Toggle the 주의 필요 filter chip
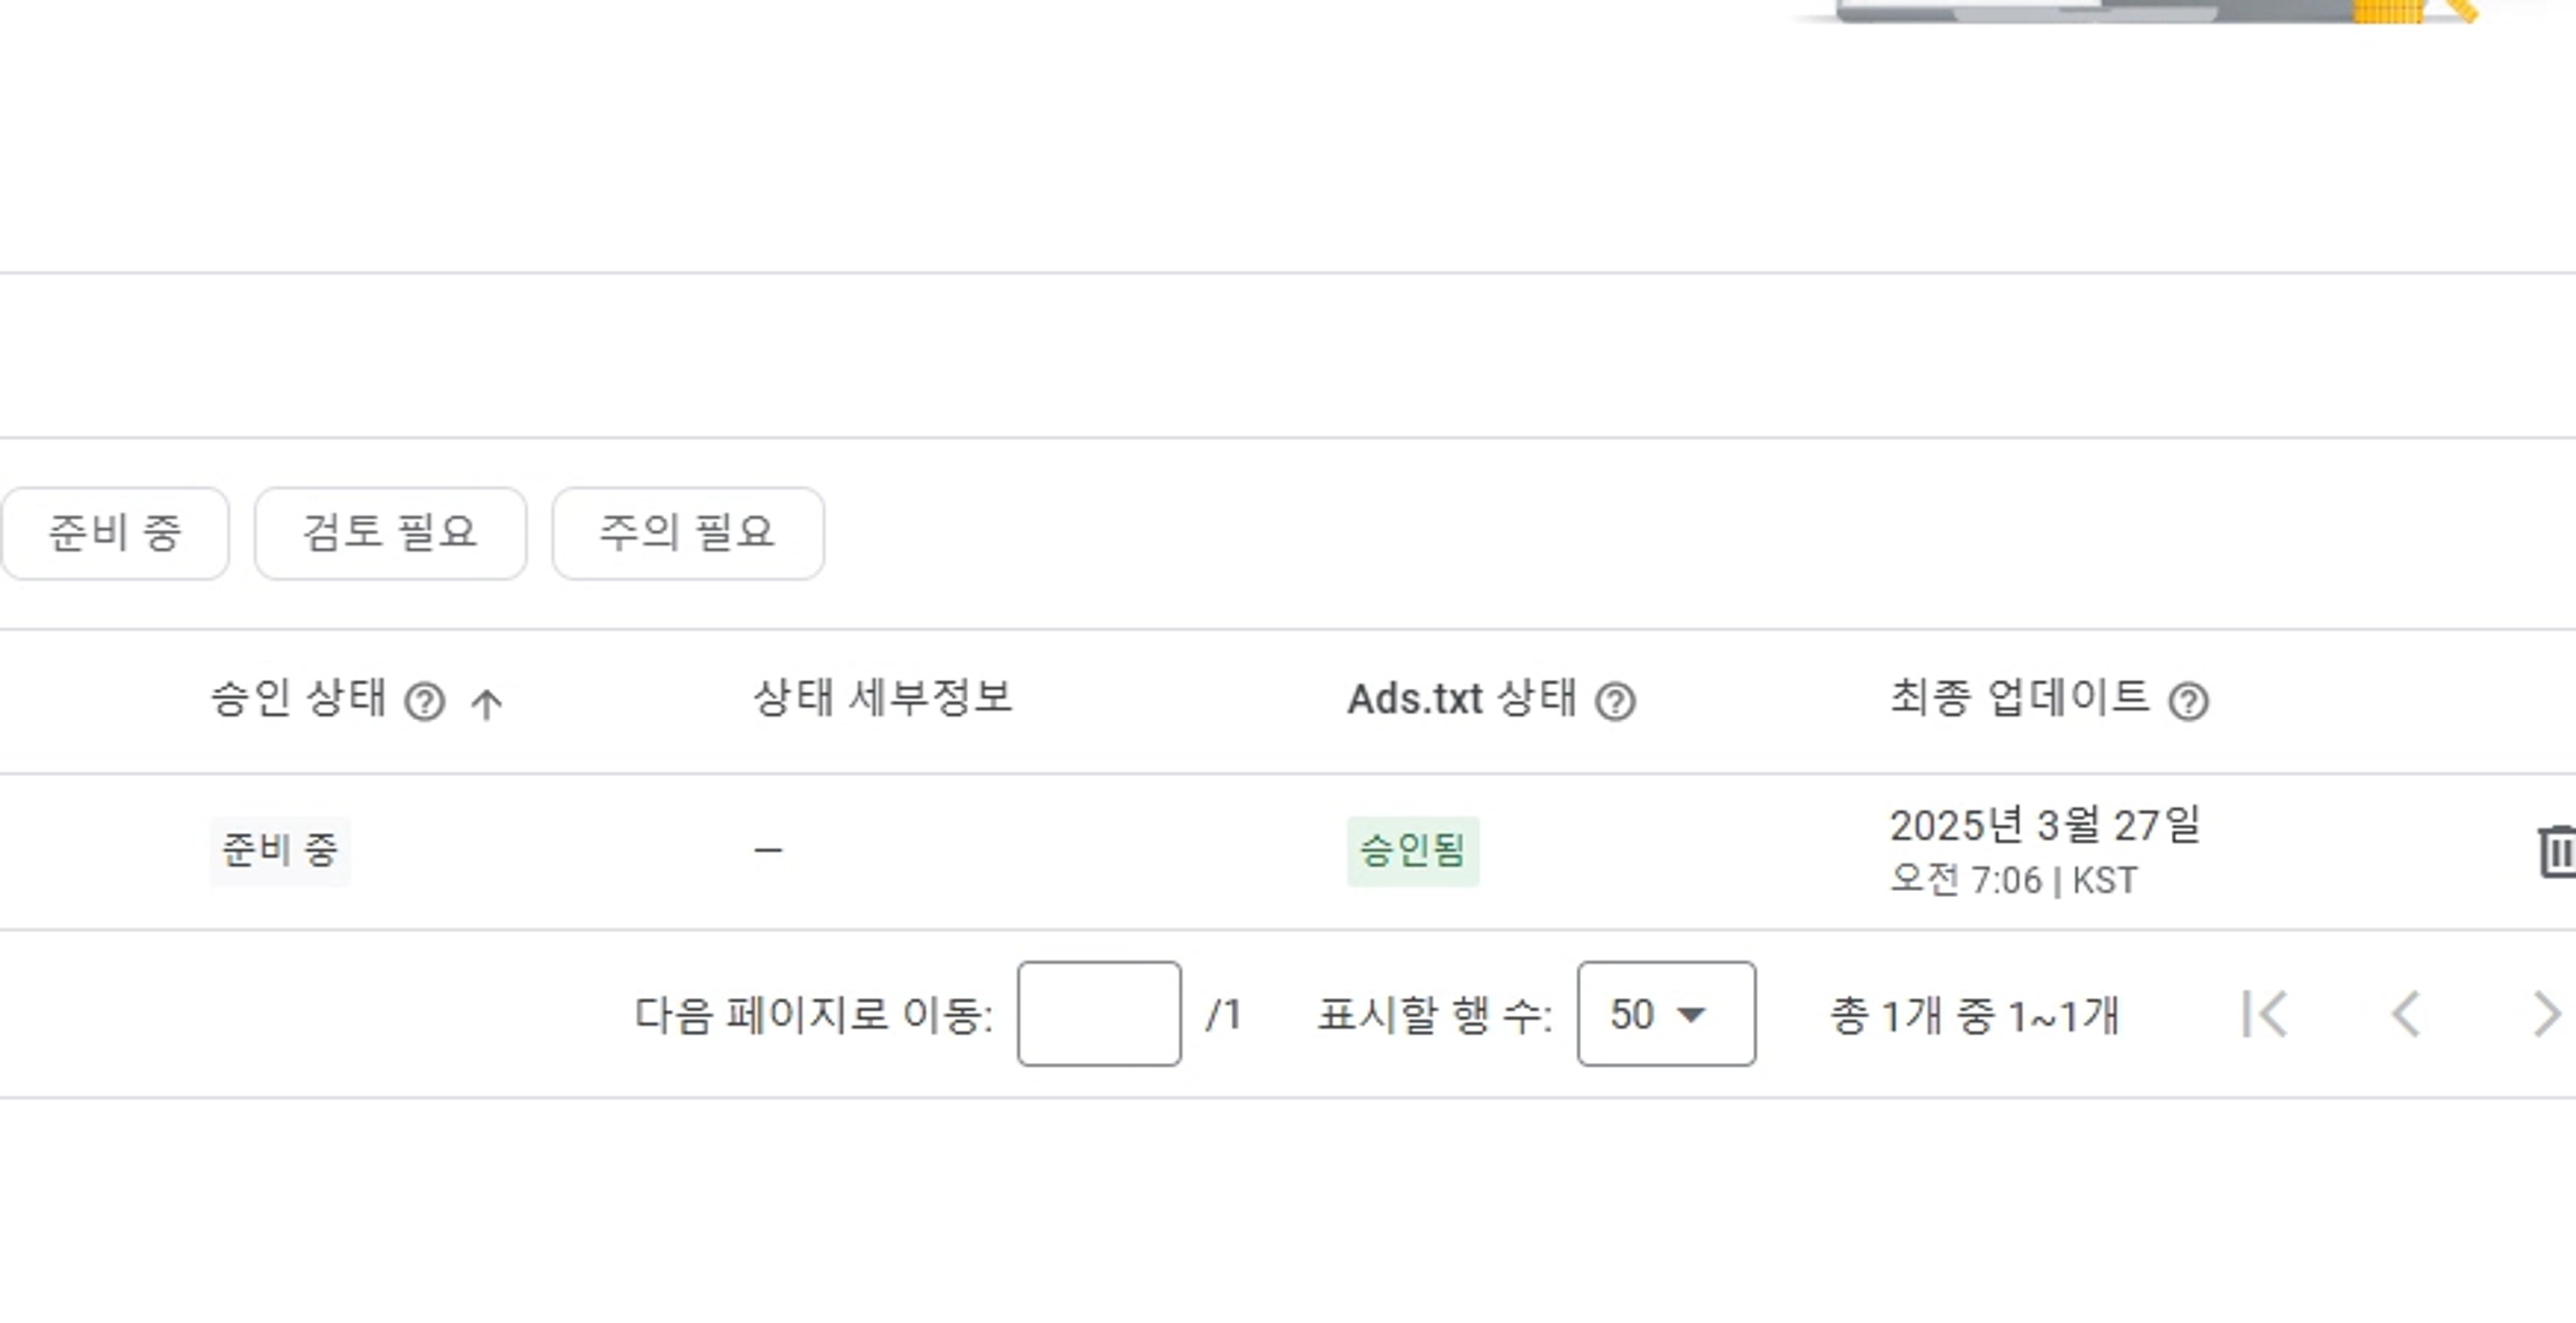Image resolution: width=2576 pixels, height=1323 pixels. click(687, 532)
